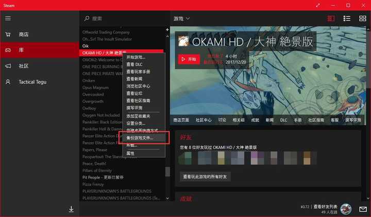Click the game list scrollbar thumb

167,172
